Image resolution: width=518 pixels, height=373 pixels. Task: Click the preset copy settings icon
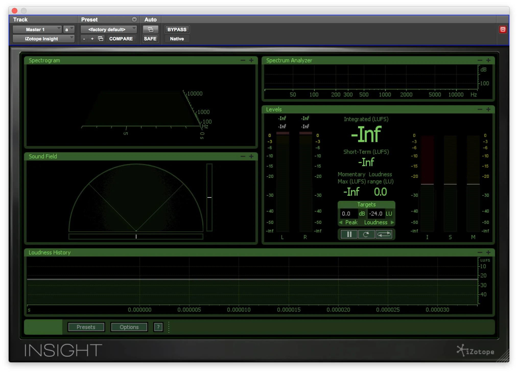(x=101, y=39)
